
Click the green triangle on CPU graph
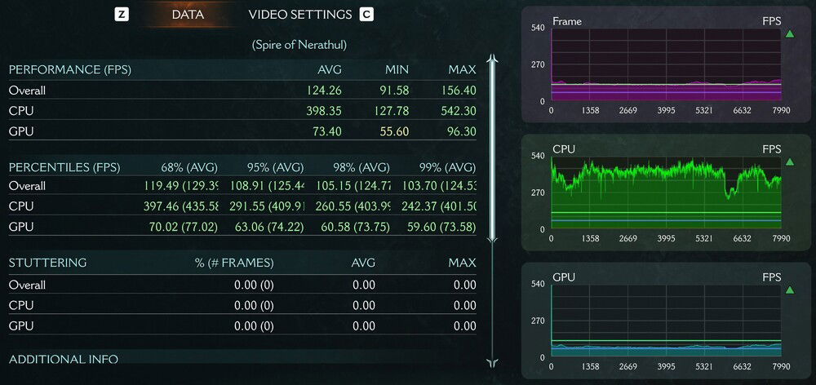[789, 162]
